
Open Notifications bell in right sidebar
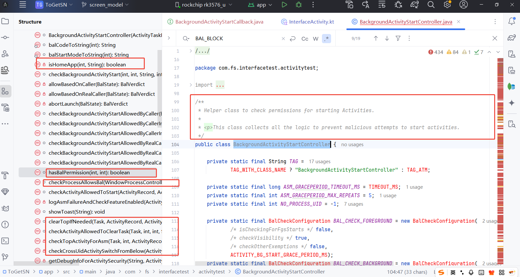512,21
